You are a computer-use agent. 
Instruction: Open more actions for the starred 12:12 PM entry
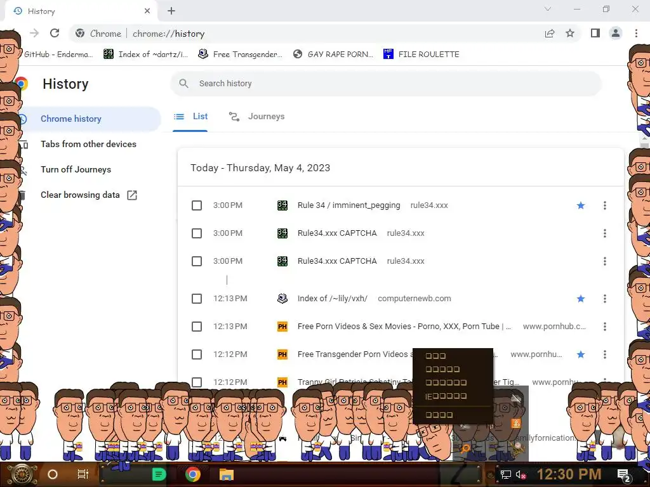605,354
